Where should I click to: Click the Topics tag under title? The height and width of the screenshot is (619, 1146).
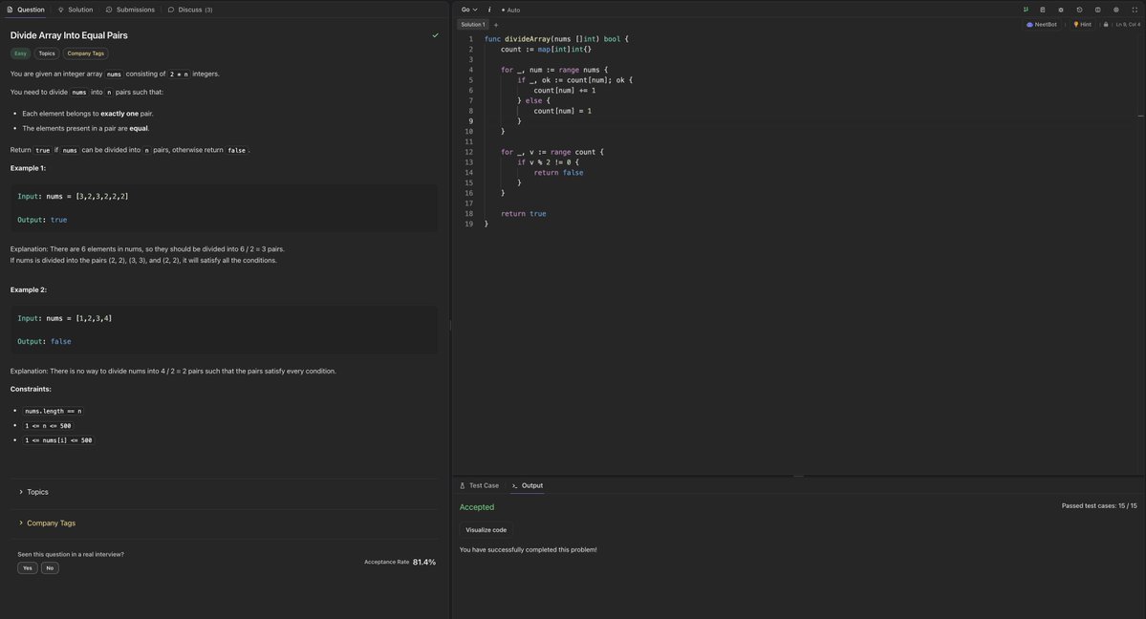coord(47,53)
